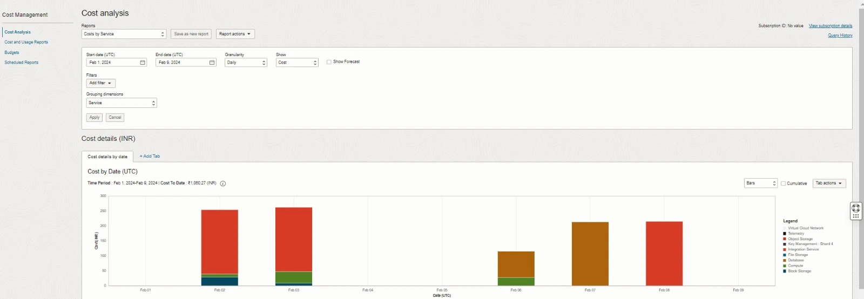
Task: Open the floating help lifebuoy icon
Action: coord(856,208)
